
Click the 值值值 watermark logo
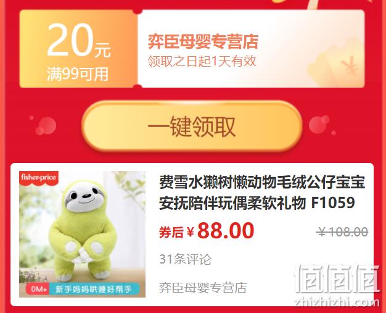[x=337, y=278]
